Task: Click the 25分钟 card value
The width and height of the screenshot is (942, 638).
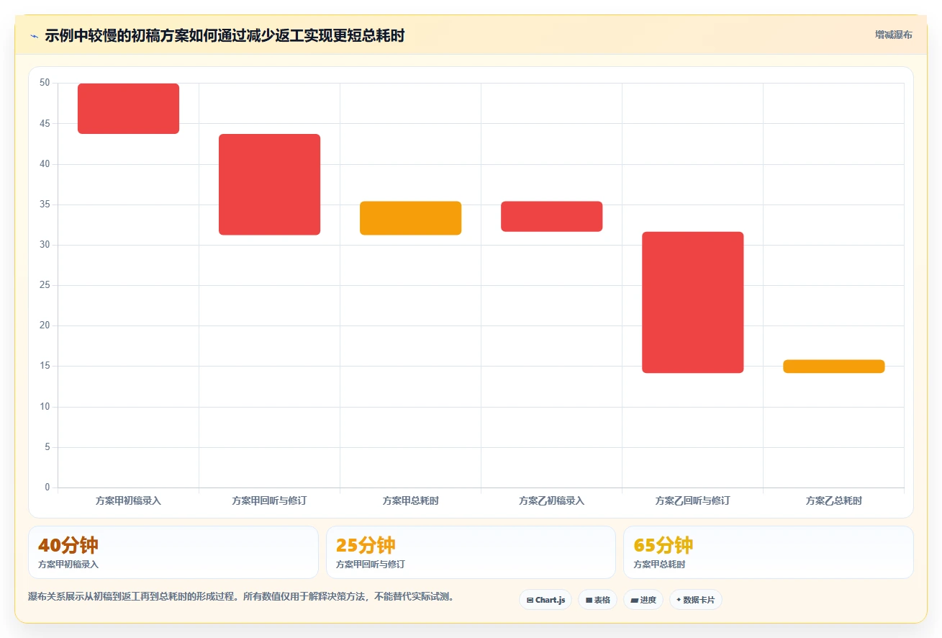Action: pyautogui.click(x=366, y=545)
